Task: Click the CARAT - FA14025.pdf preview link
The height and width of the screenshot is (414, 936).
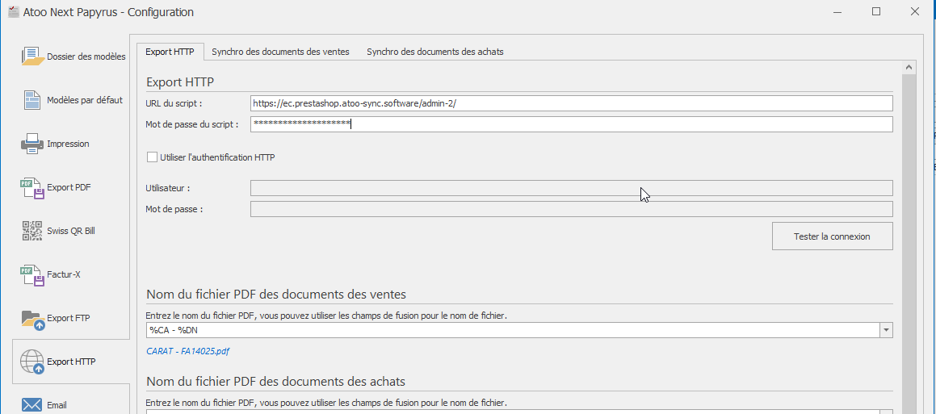Action: (x=189, y=351)
